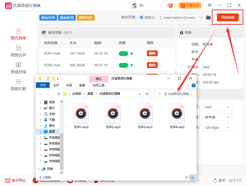Image resolution: width=246 pixels, height=186 pixels.
Task: Open the hamburger menu in title bar
Action: tap(220, 5)
